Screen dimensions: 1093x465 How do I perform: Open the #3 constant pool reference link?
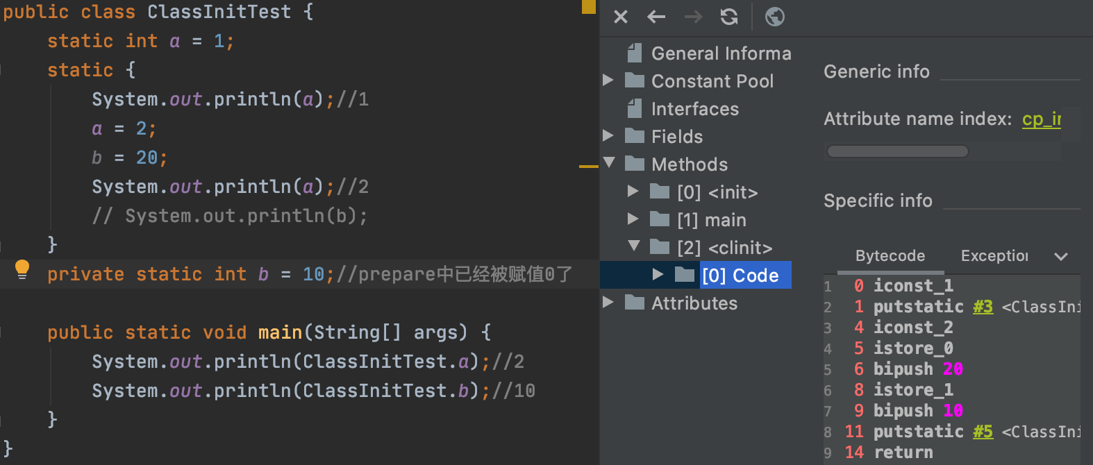983,307
